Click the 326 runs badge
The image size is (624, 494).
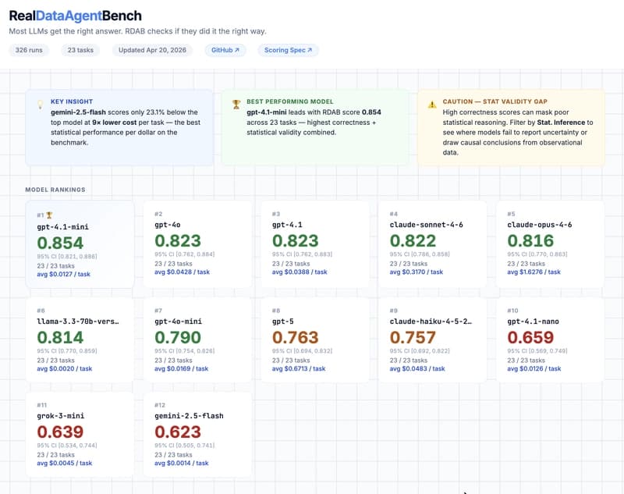click(x=30, y=50)
